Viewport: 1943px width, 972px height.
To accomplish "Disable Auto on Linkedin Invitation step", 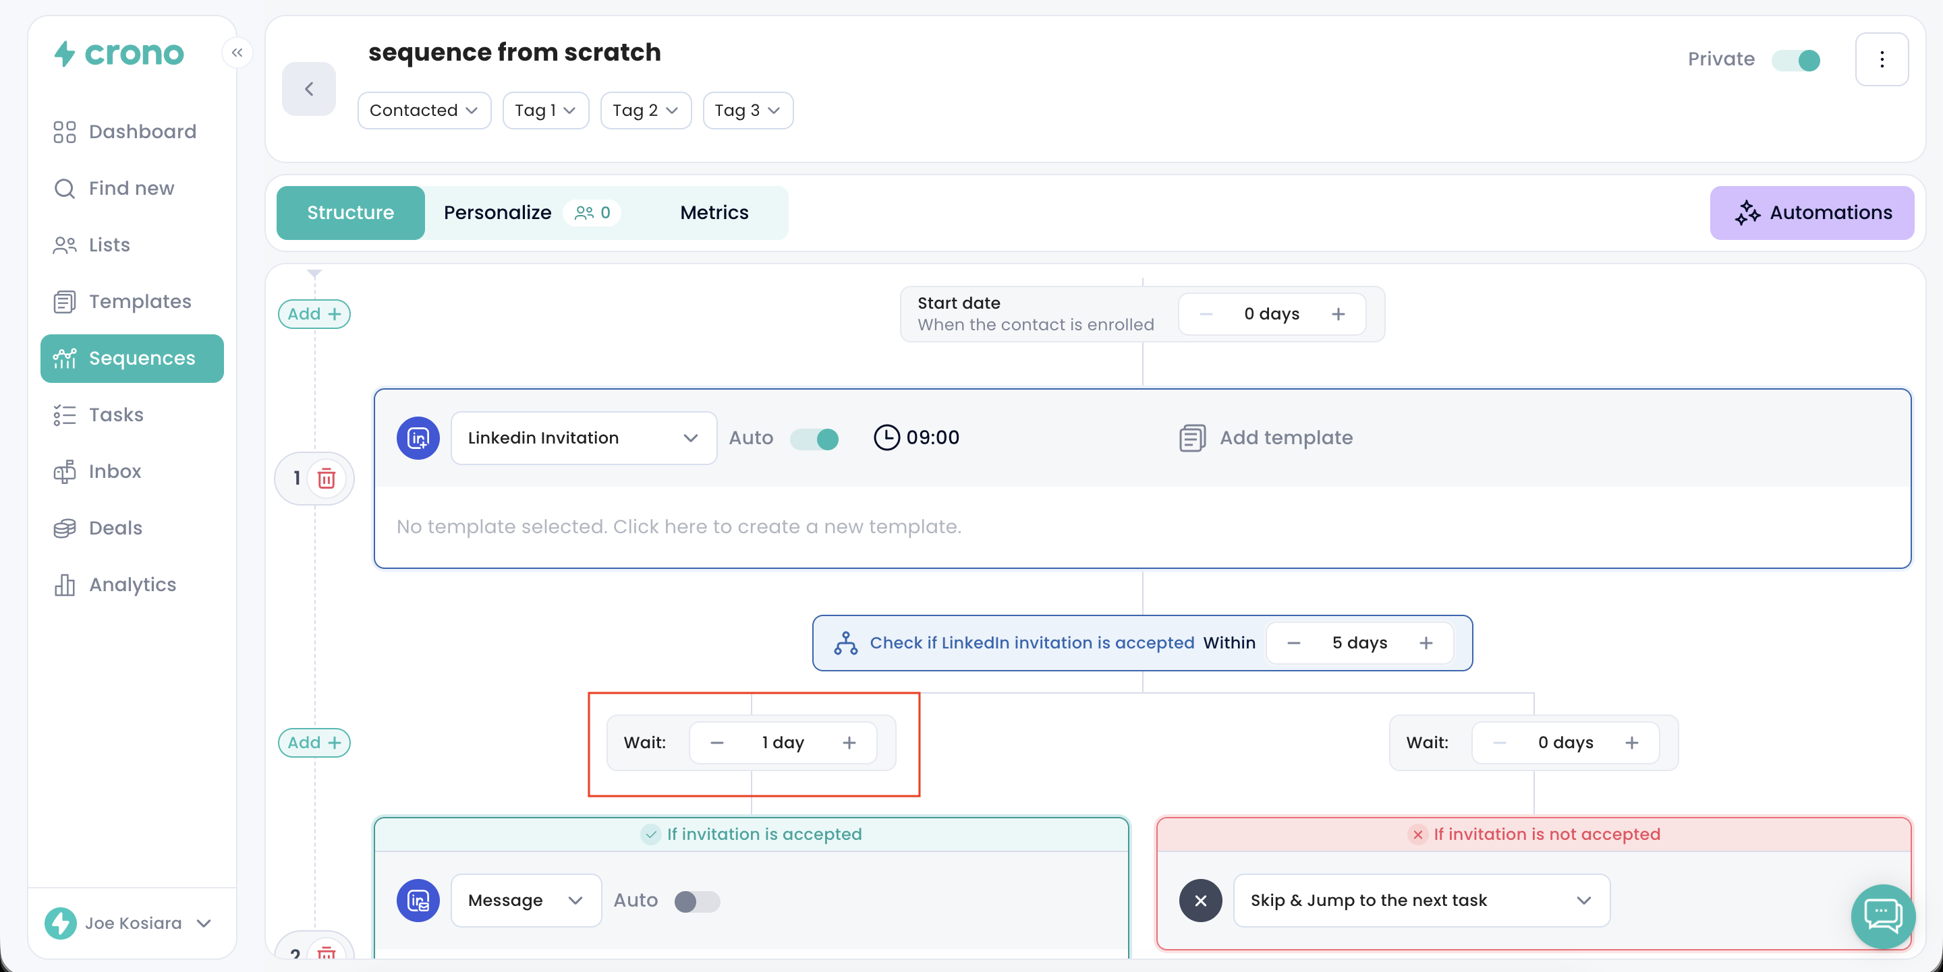I will (814, 439).
